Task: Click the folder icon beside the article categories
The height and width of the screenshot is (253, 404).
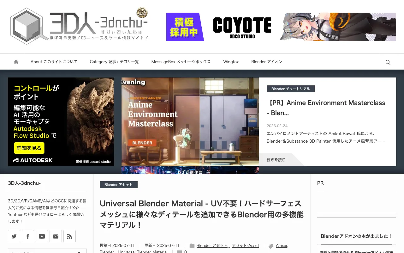Action: pos(192,245)
